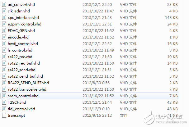The height and width of the screenshot is (127, 189).
Task: Select the rs422_transceiver.vhd file name
Action: click(x=27, y=89)
